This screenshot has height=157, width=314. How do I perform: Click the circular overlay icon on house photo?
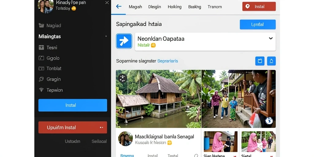coord(123,78)
